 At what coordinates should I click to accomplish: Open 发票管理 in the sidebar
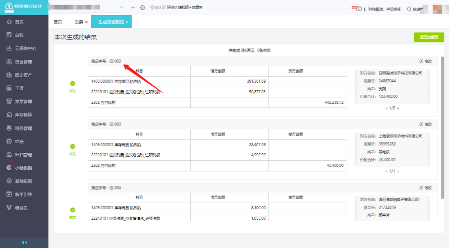23,101
